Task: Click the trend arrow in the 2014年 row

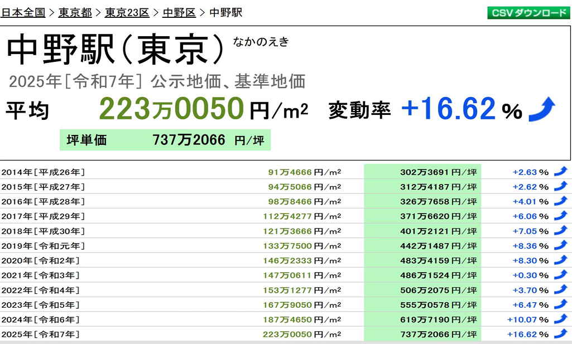Action: tap(561, 172)
